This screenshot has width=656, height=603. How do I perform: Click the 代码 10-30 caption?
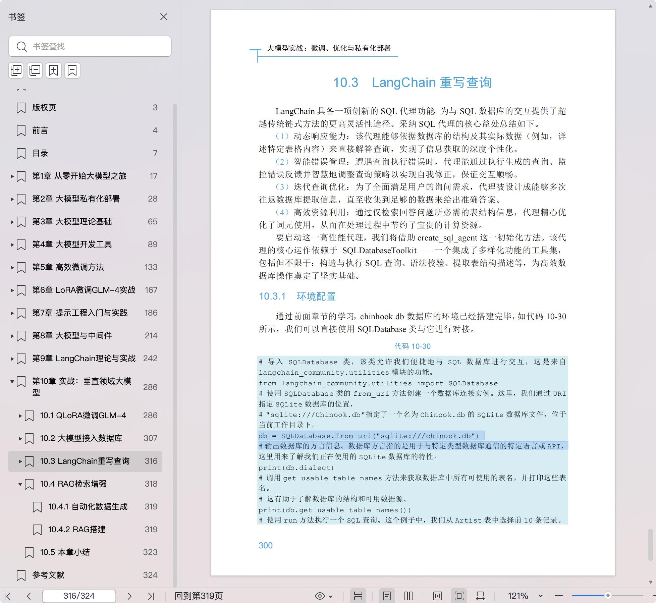click(x=413, y=346)
